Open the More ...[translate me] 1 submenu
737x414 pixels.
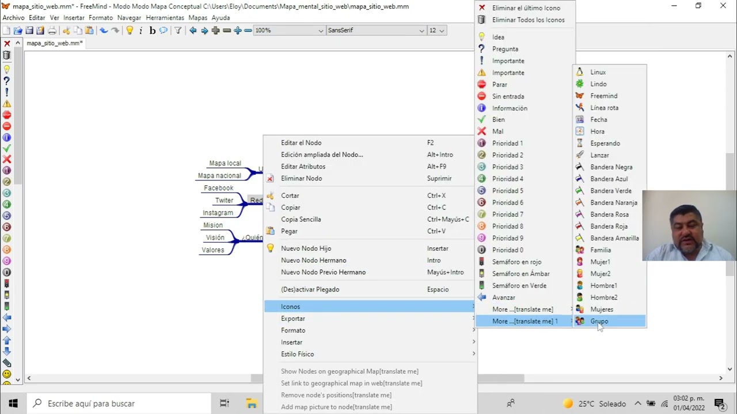525,321
